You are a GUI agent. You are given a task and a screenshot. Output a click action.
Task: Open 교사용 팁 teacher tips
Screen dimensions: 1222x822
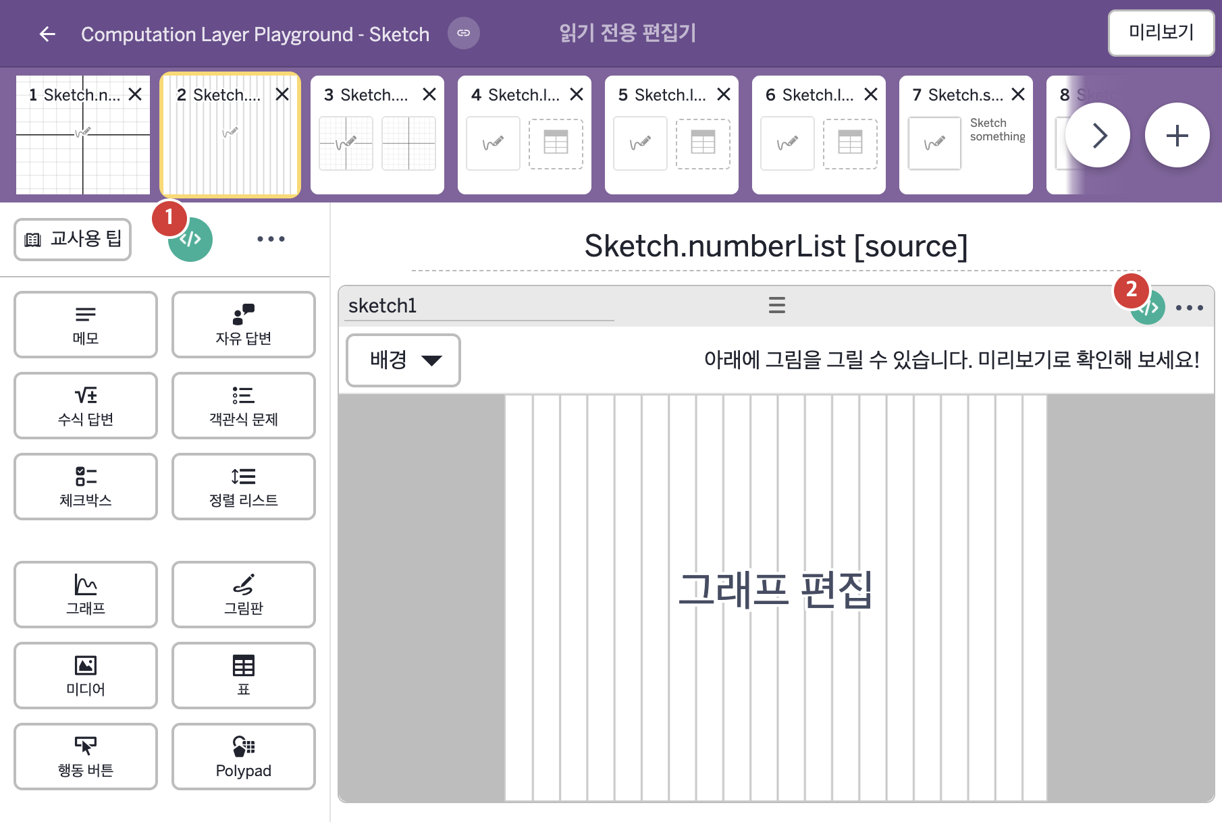pyautogui.click(x=73, y=240)
